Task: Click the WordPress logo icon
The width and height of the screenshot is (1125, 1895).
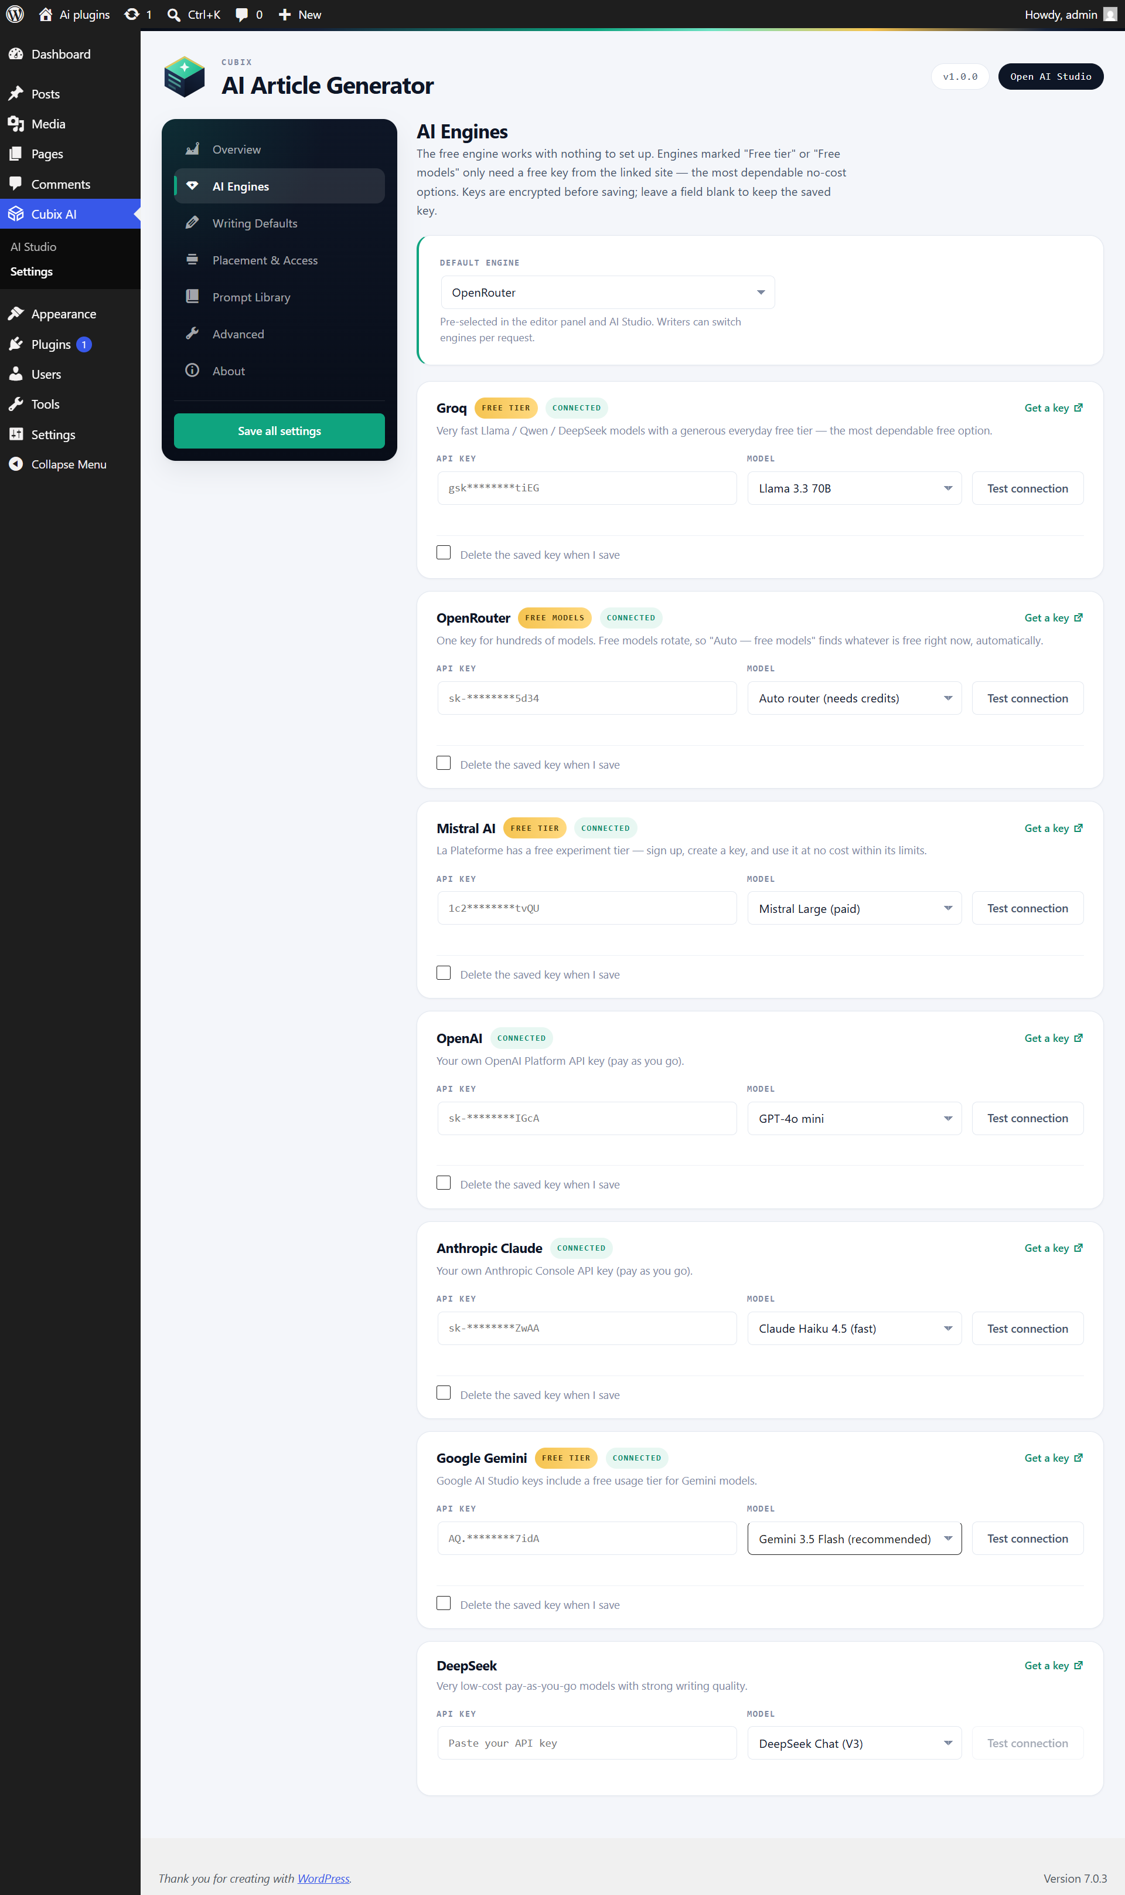Action: click(x=15, y=15)
